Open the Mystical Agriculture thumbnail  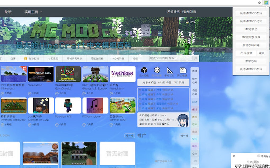pyautogui.click(x=14, y=106)
